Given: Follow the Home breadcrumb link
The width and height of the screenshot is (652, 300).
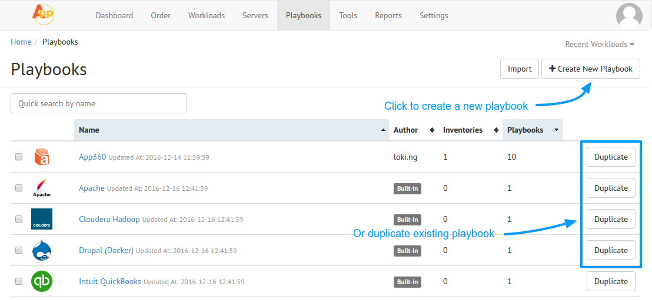Looking at the screenshot, I should [x=21, y=42].
